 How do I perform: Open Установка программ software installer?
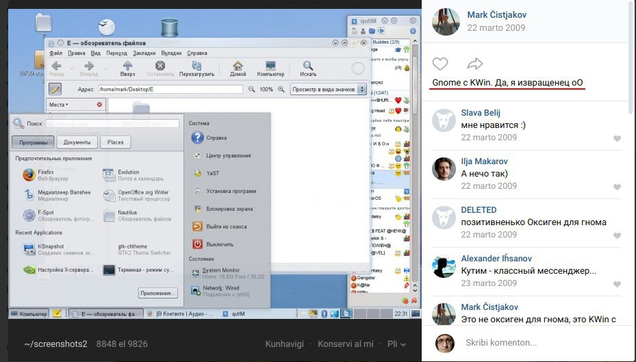click(225, 191)
